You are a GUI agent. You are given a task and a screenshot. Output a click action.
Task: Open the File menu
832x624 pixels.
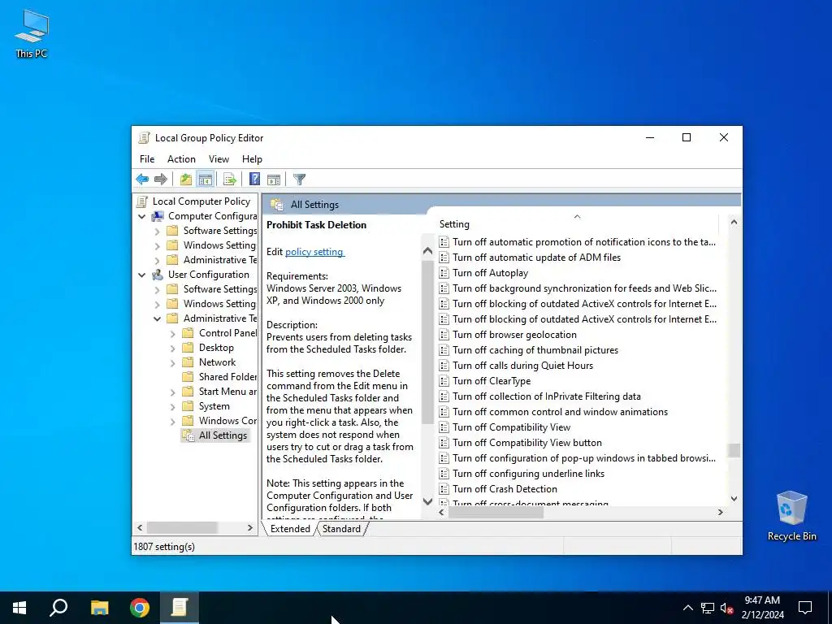tap(147, 159)
